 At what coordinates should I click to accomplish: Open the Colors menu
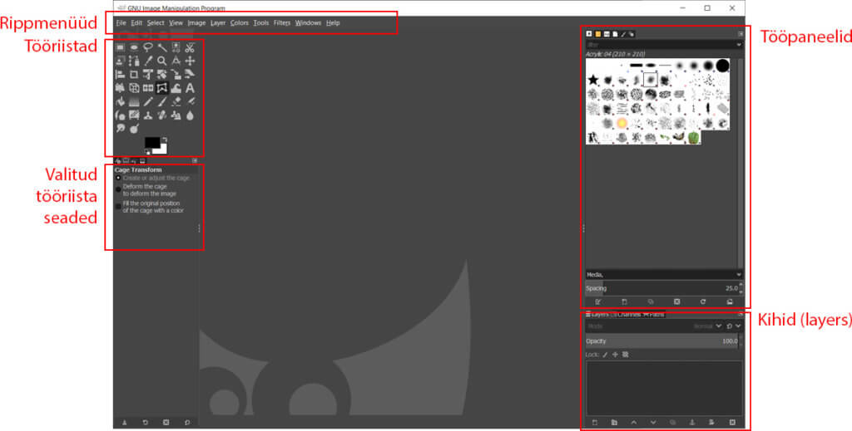[239, 22]
